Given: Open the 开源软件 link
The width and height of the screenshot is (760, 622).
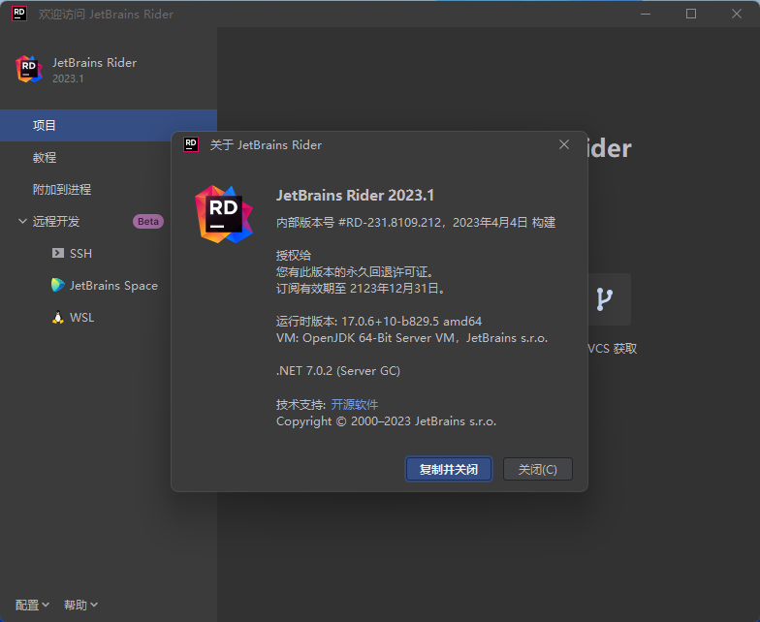Looking at the screenshot, I should point(355,405).
